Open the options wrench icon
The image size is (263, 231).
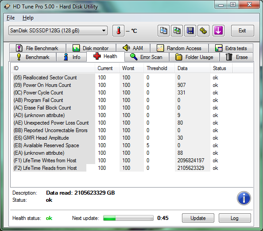coord(203,31)
